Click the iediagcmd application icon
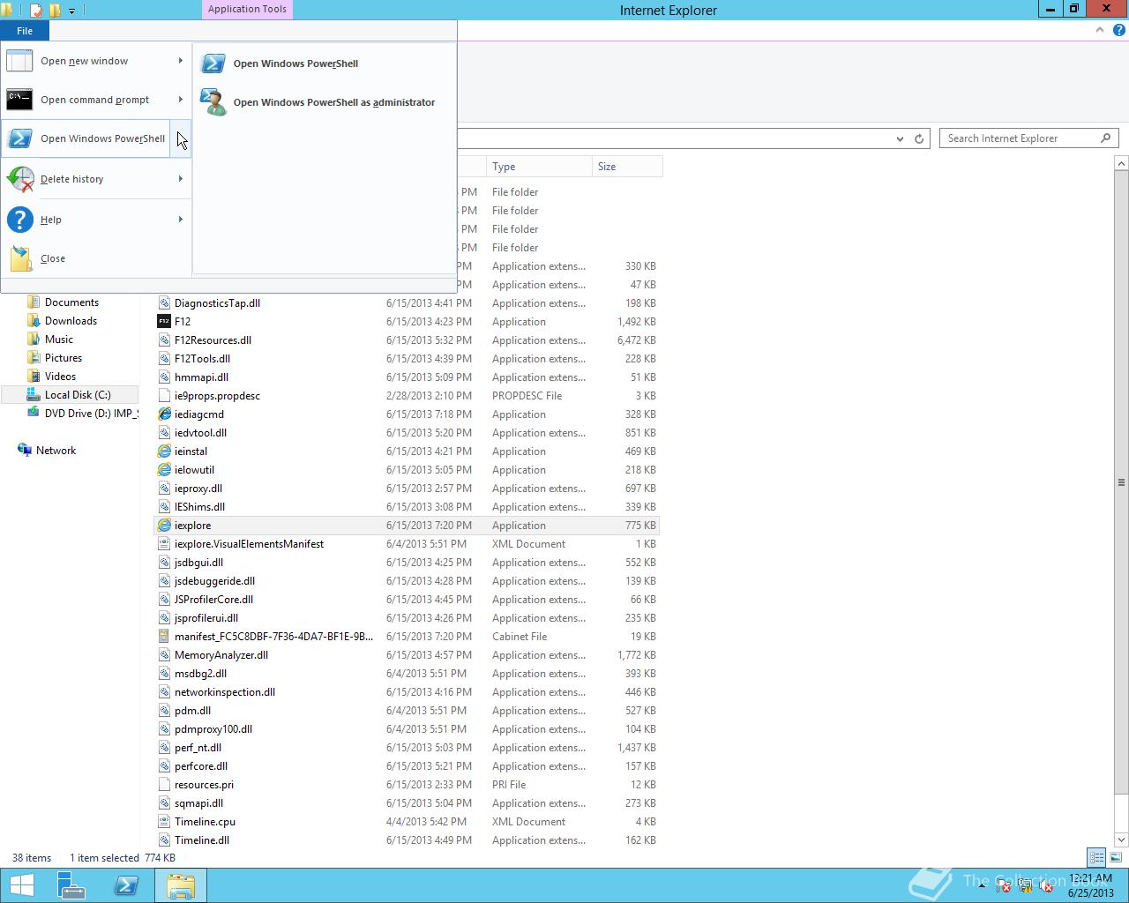The image size is (1129, 903). click(164, 414)
